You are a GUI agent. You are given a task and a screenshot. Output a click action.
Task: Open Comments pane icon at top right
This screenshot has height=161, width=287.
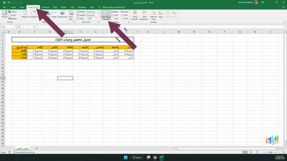pyautogui.click(x=283, y=7)
